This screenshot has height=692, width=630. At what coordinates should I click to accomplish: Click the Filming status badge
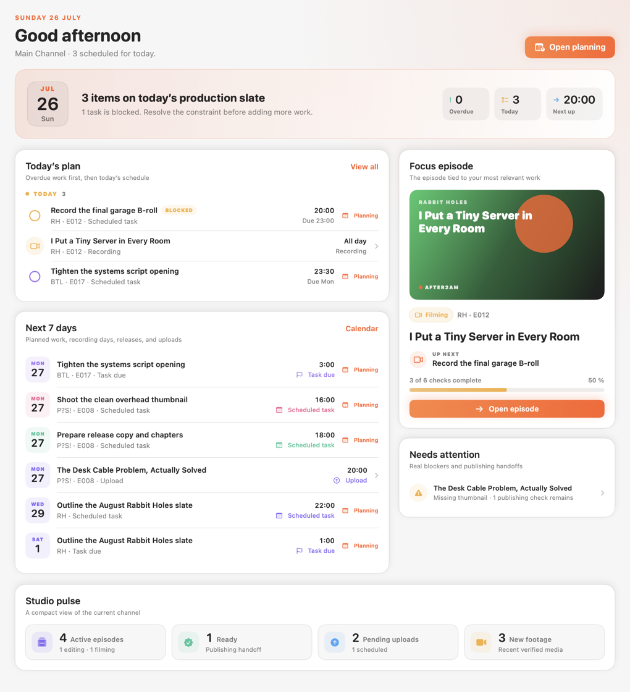[x=431, y=315]
